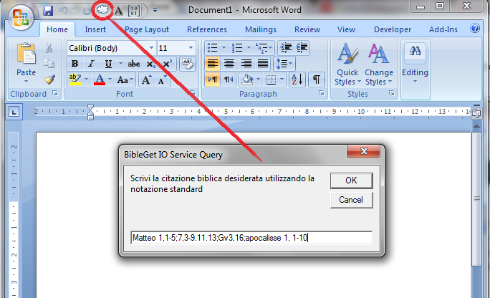This screenshot has width=490, height=298.
Task: Click Decrease Indent icon
Action: coord(286,48)
